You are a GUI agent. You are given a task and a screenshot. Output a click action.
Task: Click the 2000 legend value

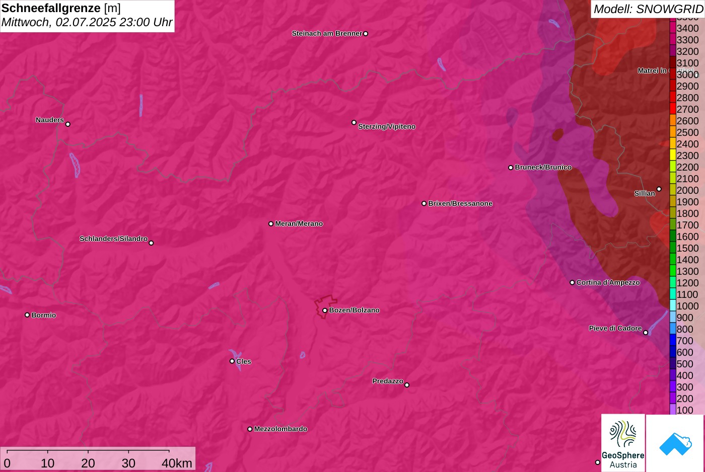(x=687, y=191)
